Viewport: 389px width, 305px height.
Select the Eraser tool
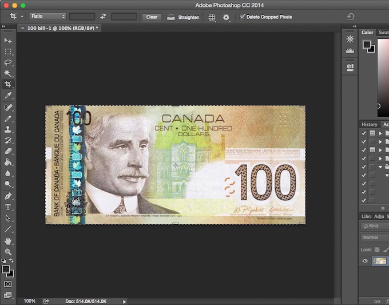click(x=8, y=152)
